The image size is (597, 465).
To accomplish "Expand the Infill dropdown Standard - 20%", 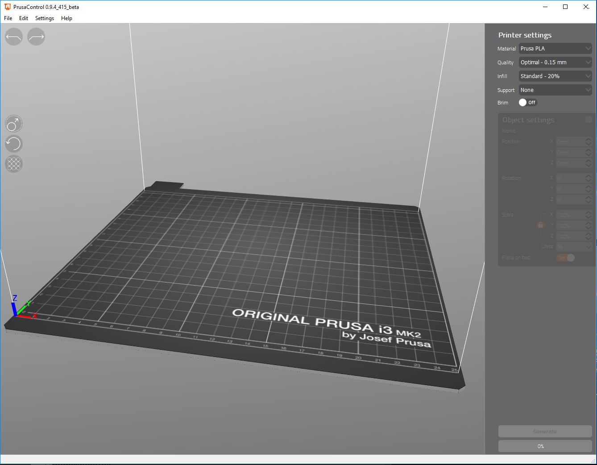I will (x=555, y=76).
